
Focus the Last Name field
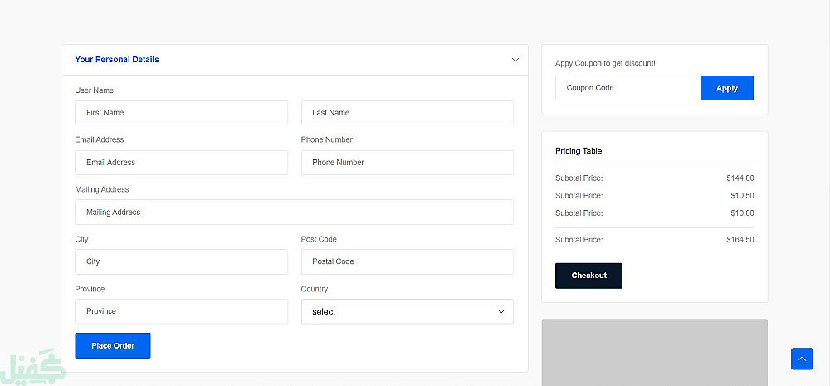tap(407, 113)
